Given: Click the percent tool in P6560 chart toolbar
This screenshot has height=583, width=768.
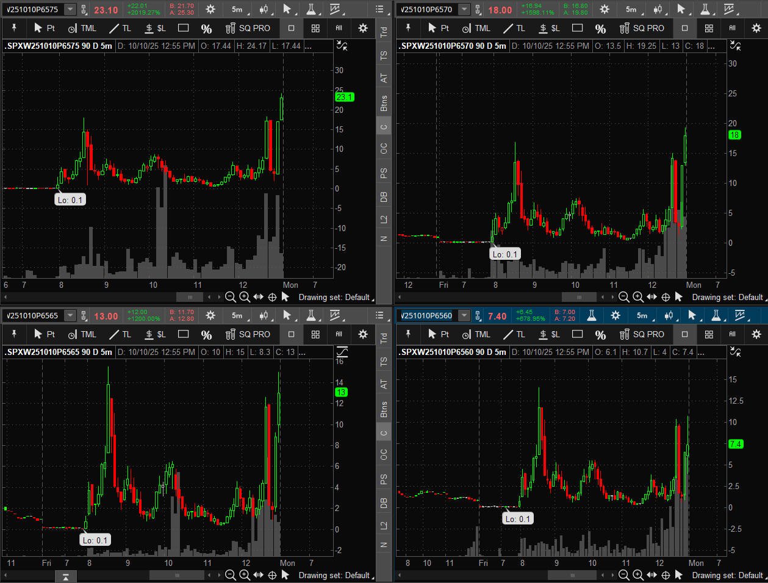Looking at the screenshot, I should (x=600, y=334).
